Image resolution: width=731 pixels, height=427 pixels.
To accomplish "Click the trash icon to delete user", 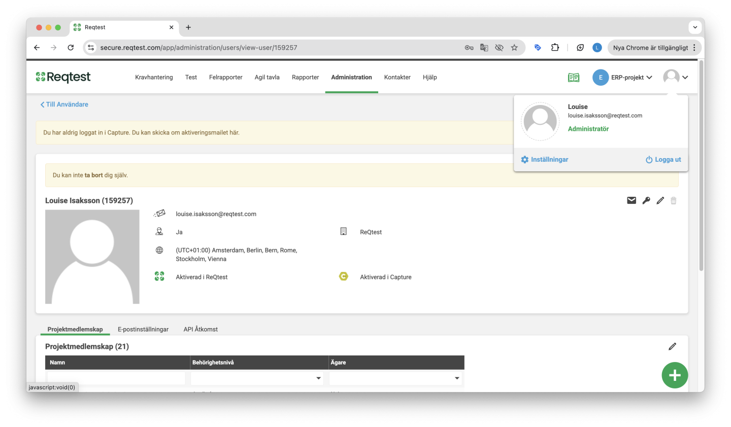I will tap(674, 200).
